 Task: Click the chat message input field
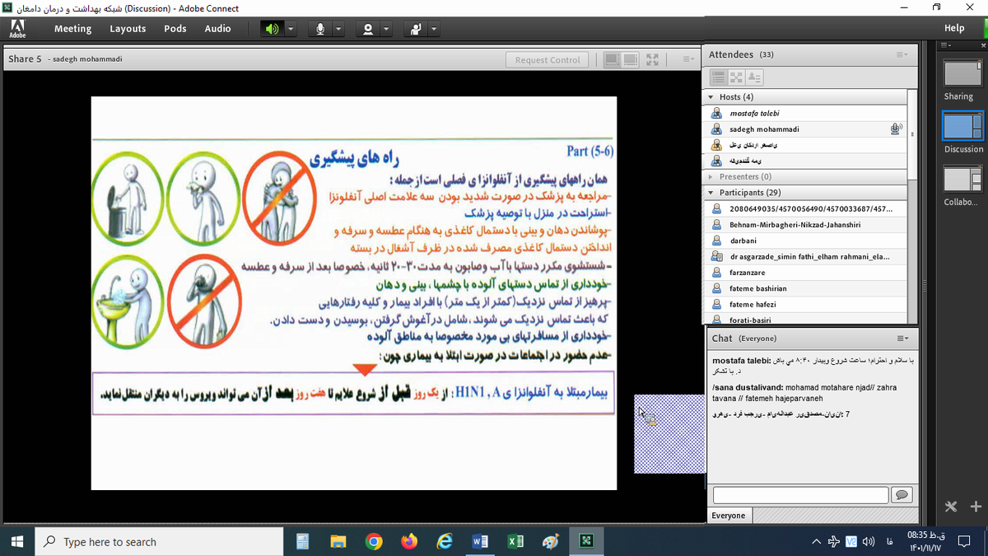click(800, 494)
